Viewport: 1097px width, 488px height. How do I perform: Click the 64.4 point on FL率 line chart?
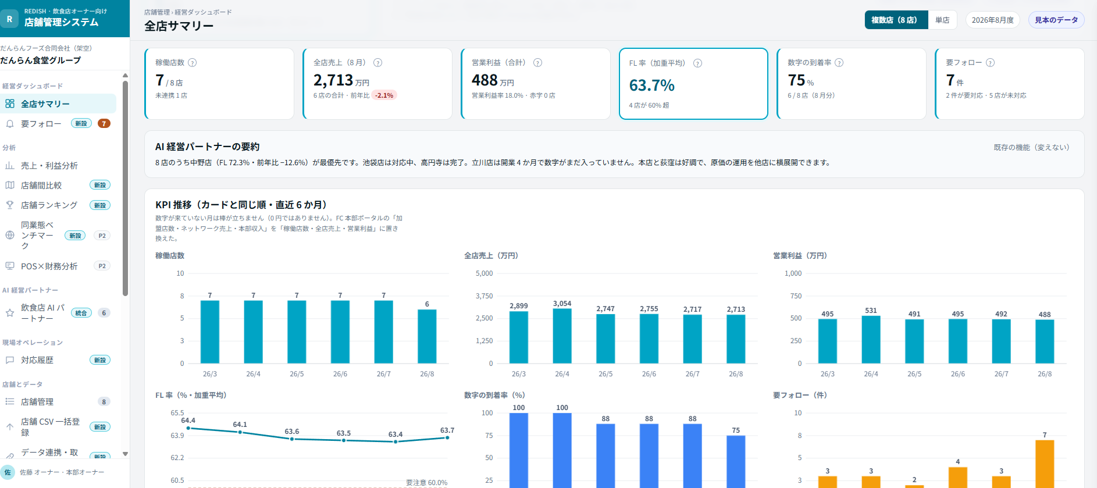(x=188, y=428)
